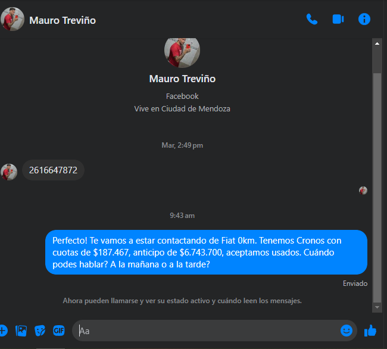Image resolution: width=387 pixels, height=349 pixels.
Task: Start a video call
Action: pyautogui.click(x=338, y=19)
